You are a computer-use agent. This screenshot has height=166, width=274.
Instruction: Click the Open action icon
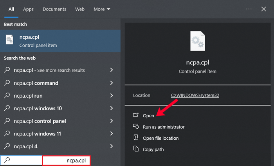coord(136,115)
